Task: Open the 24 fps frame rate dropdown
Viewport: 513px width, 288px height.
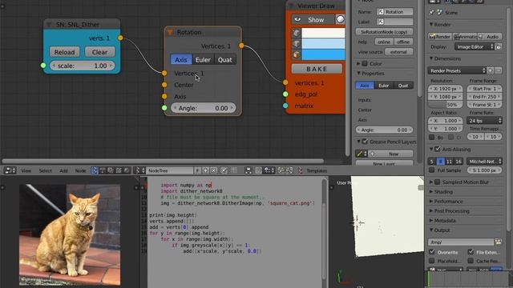Action: (484, 121)
